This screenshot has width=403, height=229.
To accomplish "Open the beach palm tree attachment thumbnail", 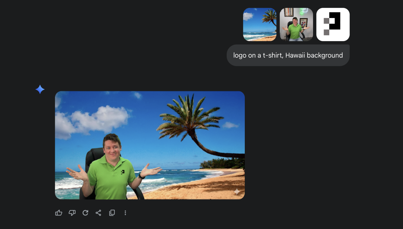I will (x=260, y=24).
